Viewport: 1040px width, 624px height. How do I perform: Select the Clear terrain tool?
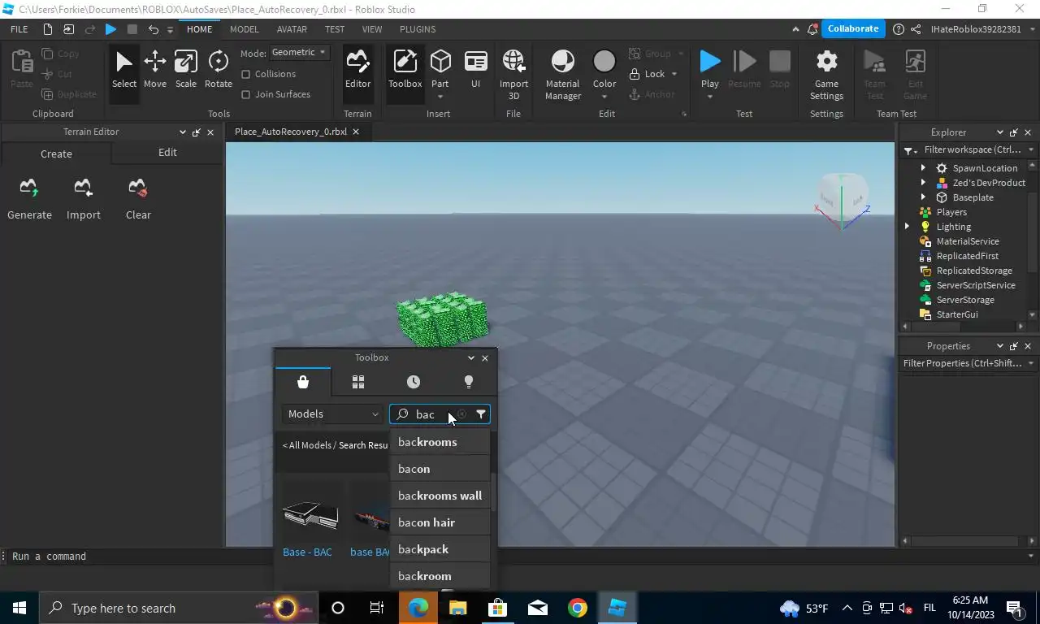coord(138,199)
